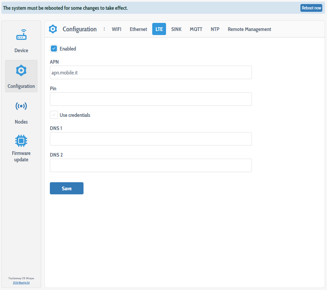Open the NTP settings tab
The height and width of the screenshot is (290, 327).
point(215,29)
